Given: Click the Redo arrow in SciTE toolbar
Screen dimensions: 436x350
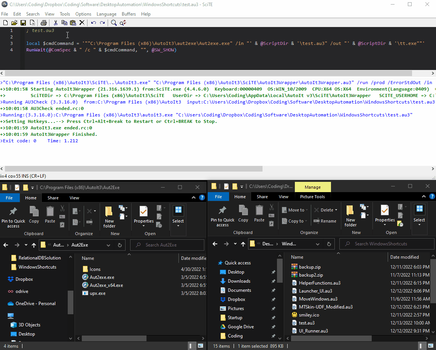Looking at the screenshot, I should 102,23.
